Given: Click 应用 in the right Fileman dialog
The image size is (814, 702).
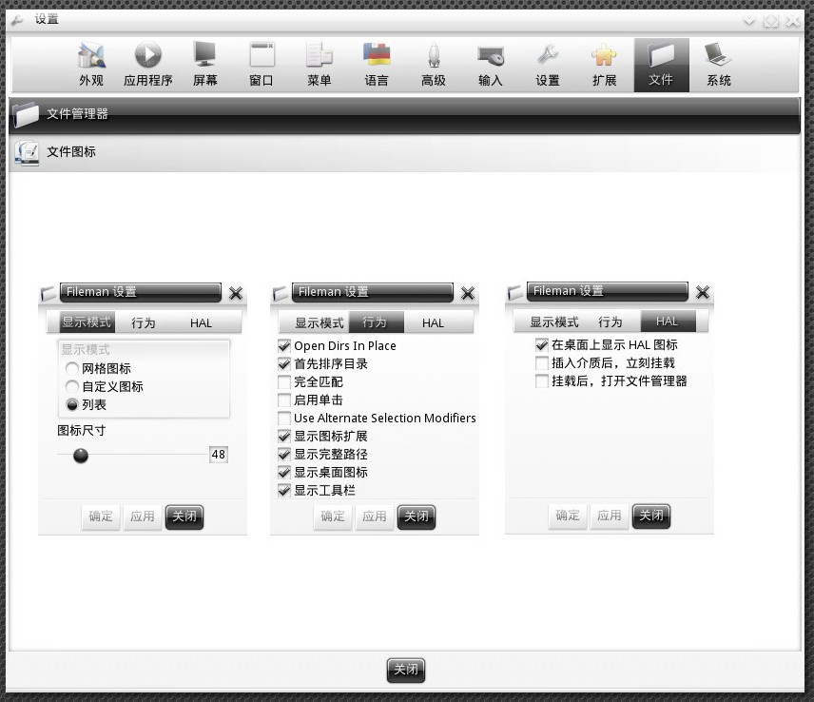Looking at the screenshot, I should 609,516.
